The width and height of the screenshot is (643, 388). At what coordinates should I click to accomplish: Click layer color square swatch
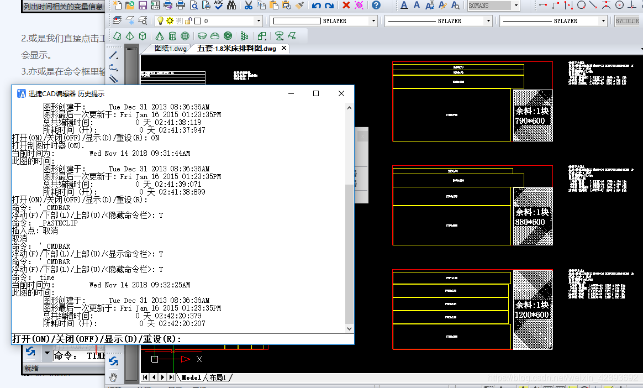[x=198, y=21]
